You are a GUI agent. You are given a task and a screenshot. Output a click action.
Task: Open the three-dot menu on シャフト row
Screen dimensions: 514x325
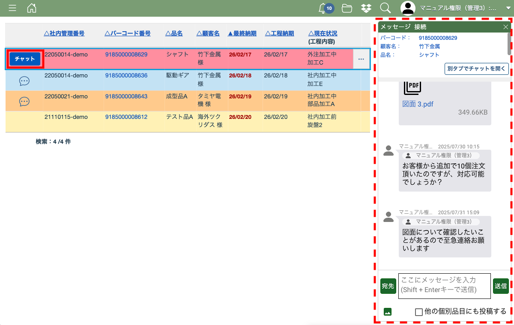(x=361, y=59)
